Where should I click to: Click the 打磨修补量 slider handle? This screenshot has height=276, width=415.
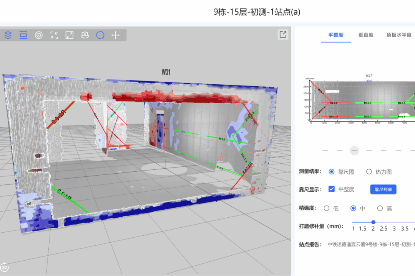[x=373, y=222]
